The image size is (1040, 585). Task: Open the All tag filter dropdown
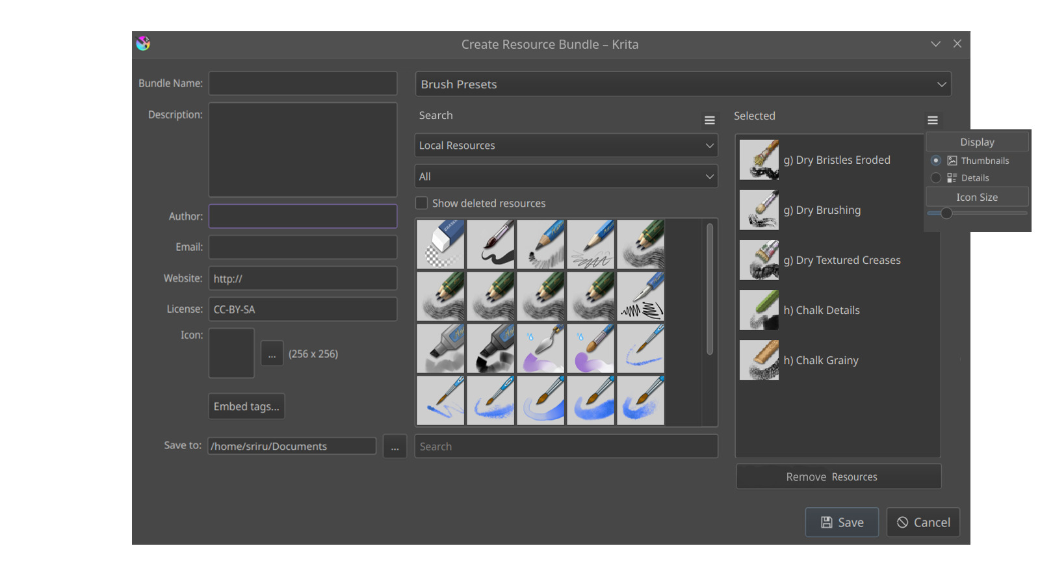tap(565, 177)
